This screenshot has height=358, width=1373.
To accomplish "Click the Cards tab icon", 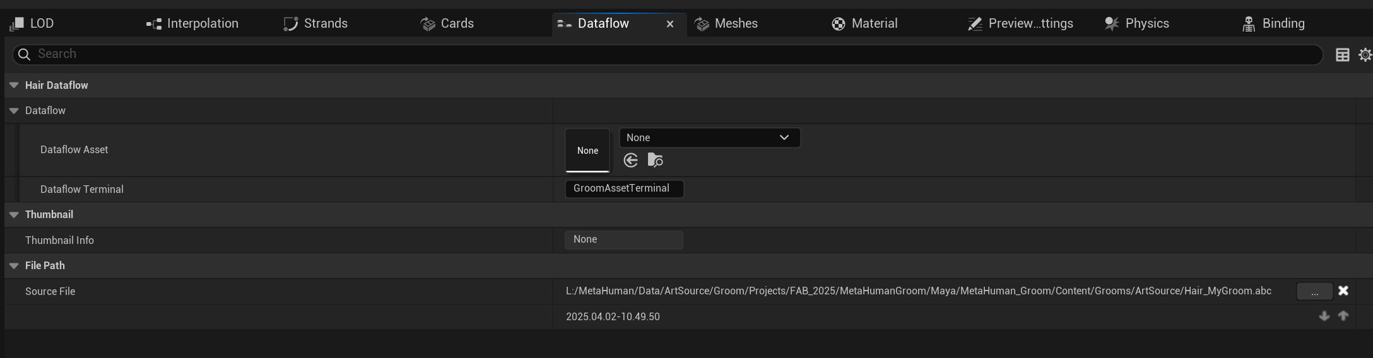I will pos(428,24).
